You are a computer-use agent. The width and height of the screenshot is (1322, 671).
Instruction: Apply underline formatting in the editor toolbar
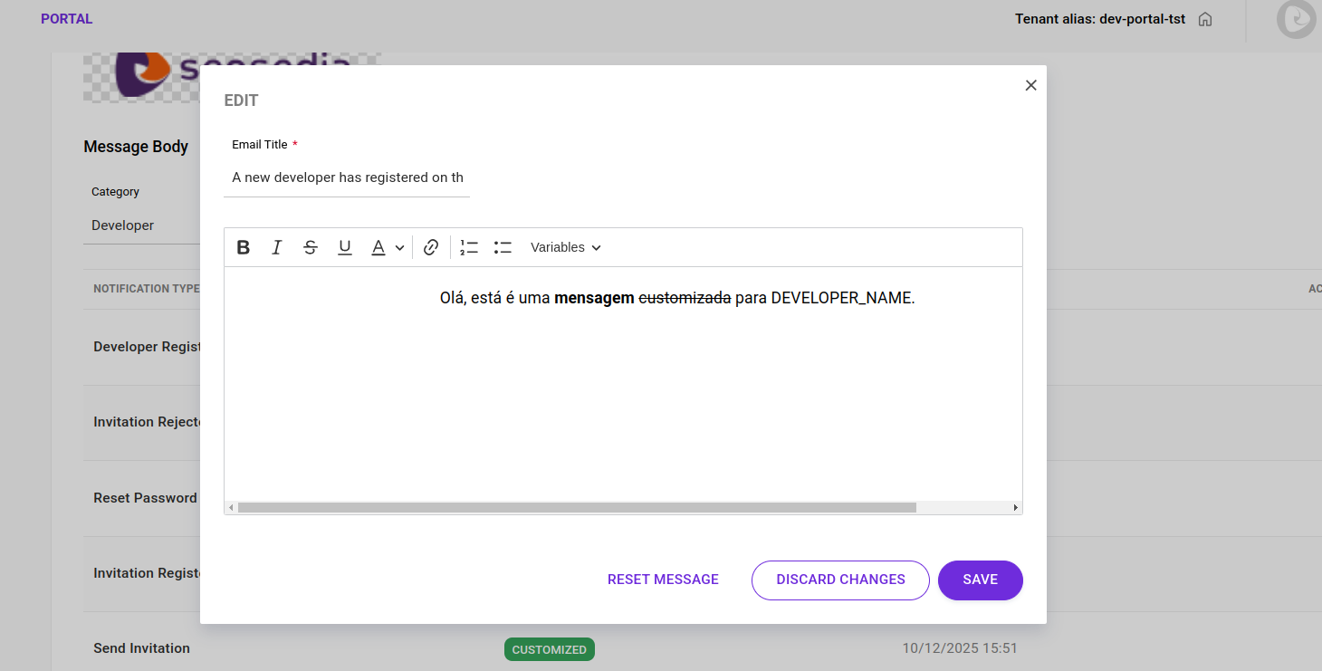(345, 246)
